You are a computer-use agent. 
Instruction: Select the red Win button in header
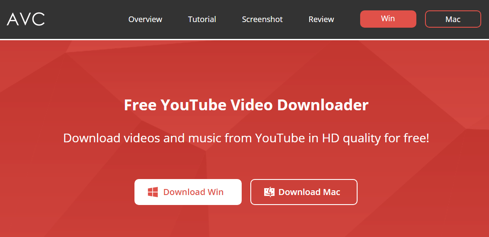tap(388, 19)
